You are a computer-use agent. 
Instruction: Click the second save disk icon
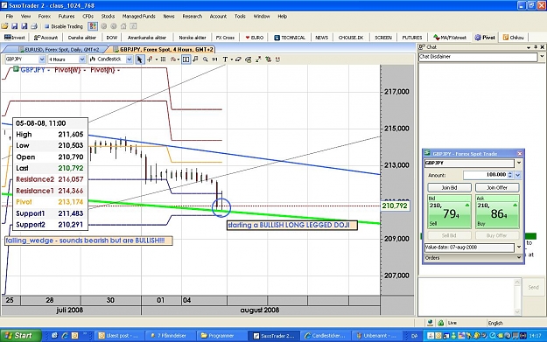point(25,26)
